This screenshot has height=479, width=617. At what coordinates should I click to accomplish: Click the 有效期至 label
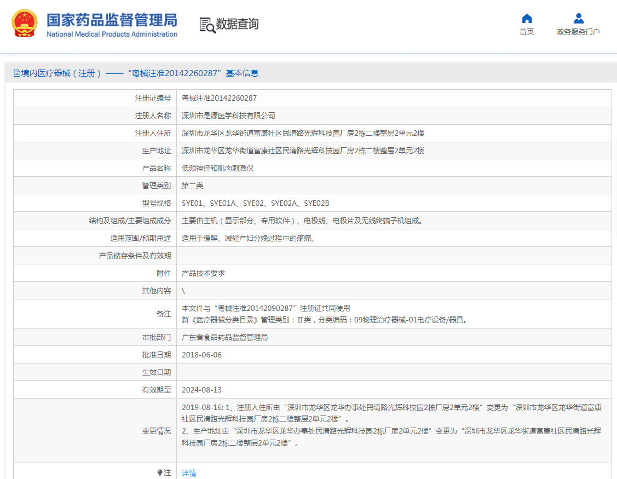(156, 390)
